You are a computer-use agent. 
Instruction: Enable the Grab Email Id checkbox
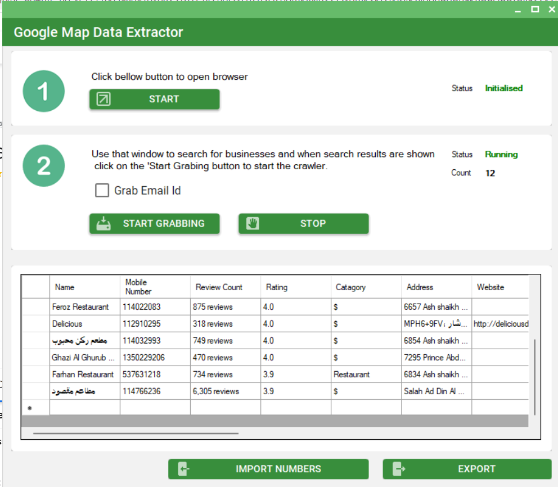102,190
